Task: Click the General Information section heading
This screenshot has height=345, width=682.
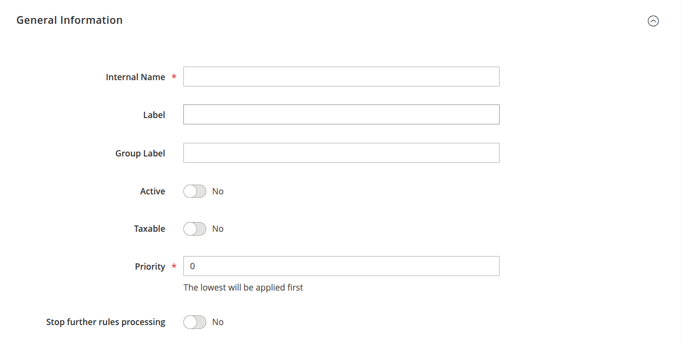Action: click(70, 20)
